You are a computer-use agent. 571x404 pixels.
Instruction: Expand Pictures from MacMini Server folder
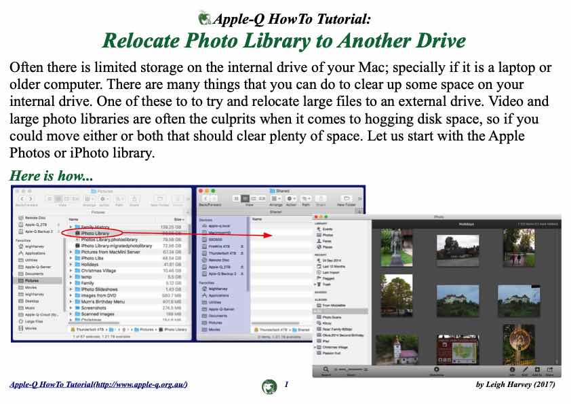tap(71, 252)
